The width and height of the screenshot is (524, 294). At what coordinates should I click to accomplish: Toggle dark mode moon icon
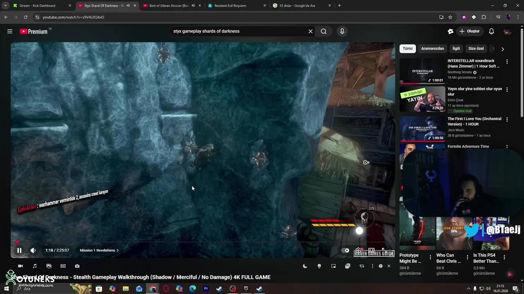pos(305,266)
